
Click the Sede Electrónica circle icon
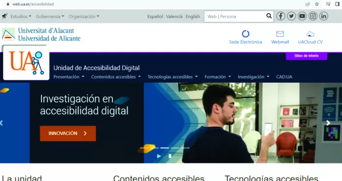point(246,34)
